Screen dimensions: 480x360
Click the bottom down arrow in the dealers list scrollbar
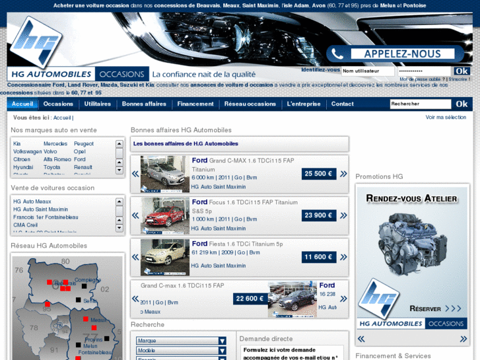tap(120, 228)
